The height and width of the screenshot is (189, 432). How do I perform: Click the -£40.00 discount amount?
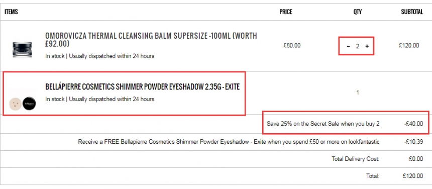click(x=413, y=124)
